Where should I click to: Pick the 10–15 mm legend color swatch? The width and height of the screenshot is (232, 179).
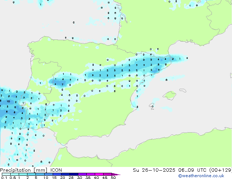coord(48,174)
